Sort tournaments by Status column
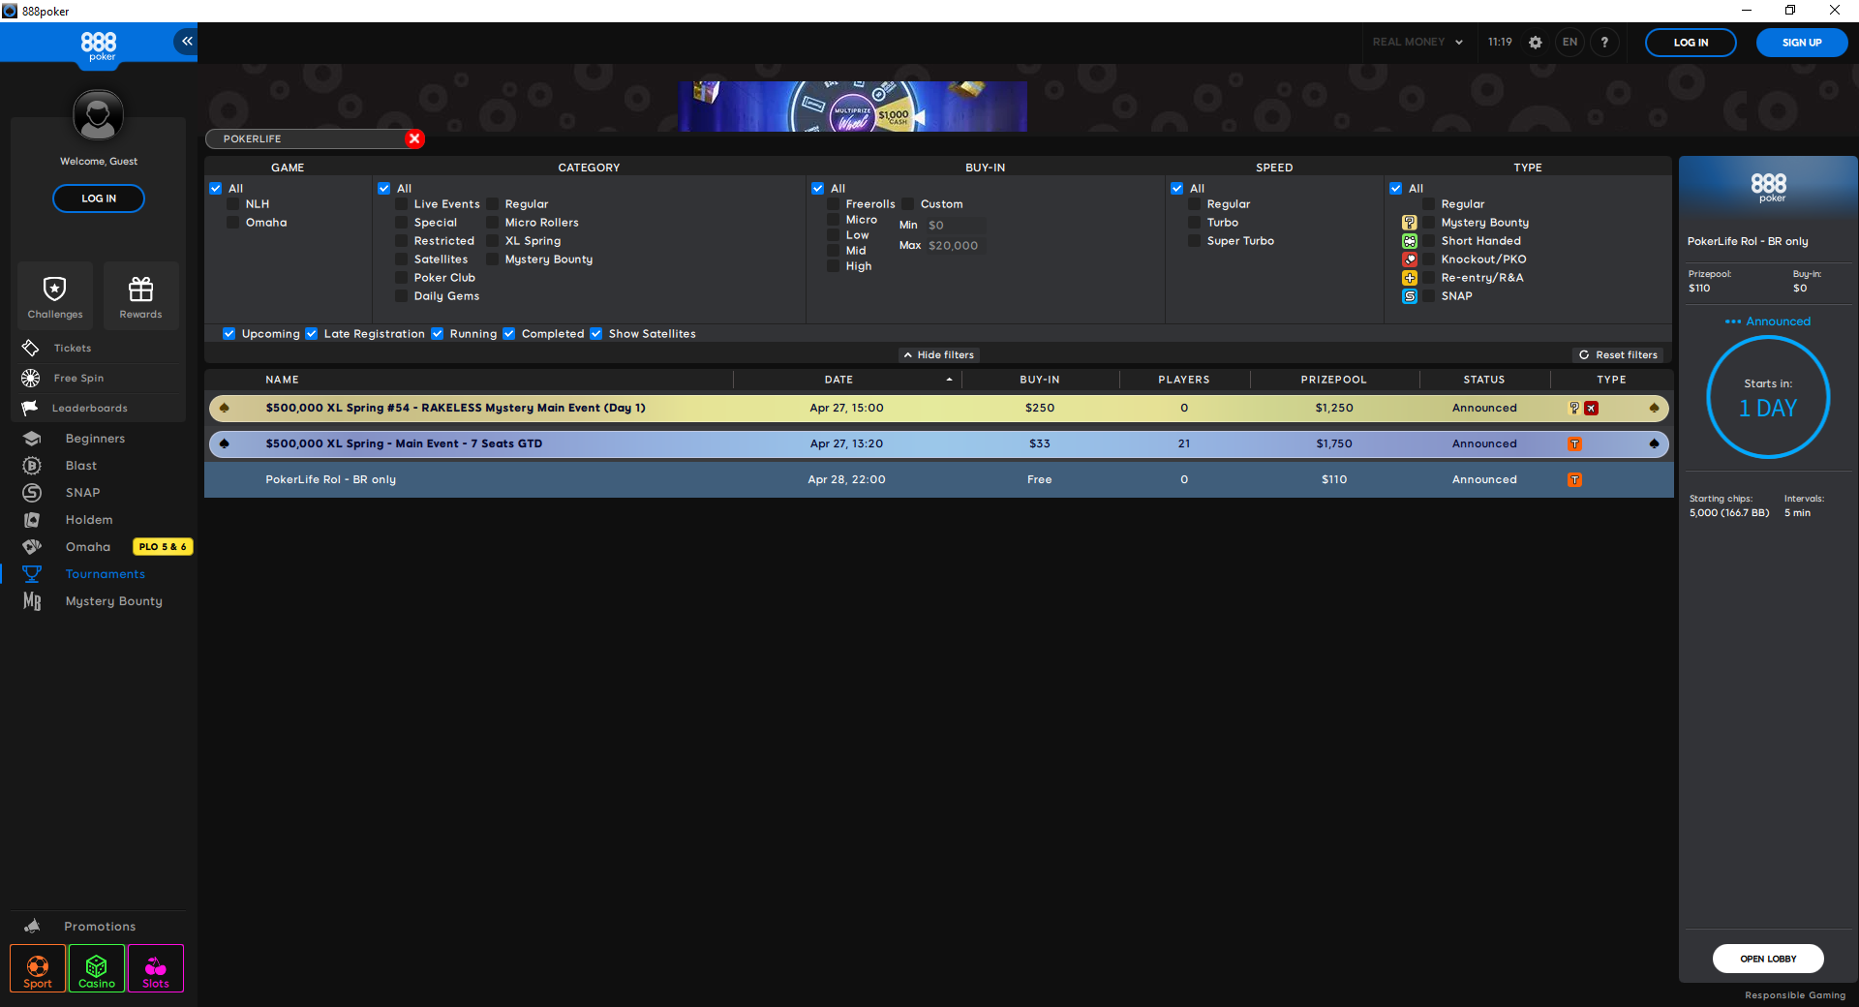Screen dimensions: 1859x1007 pos(1483,380)
